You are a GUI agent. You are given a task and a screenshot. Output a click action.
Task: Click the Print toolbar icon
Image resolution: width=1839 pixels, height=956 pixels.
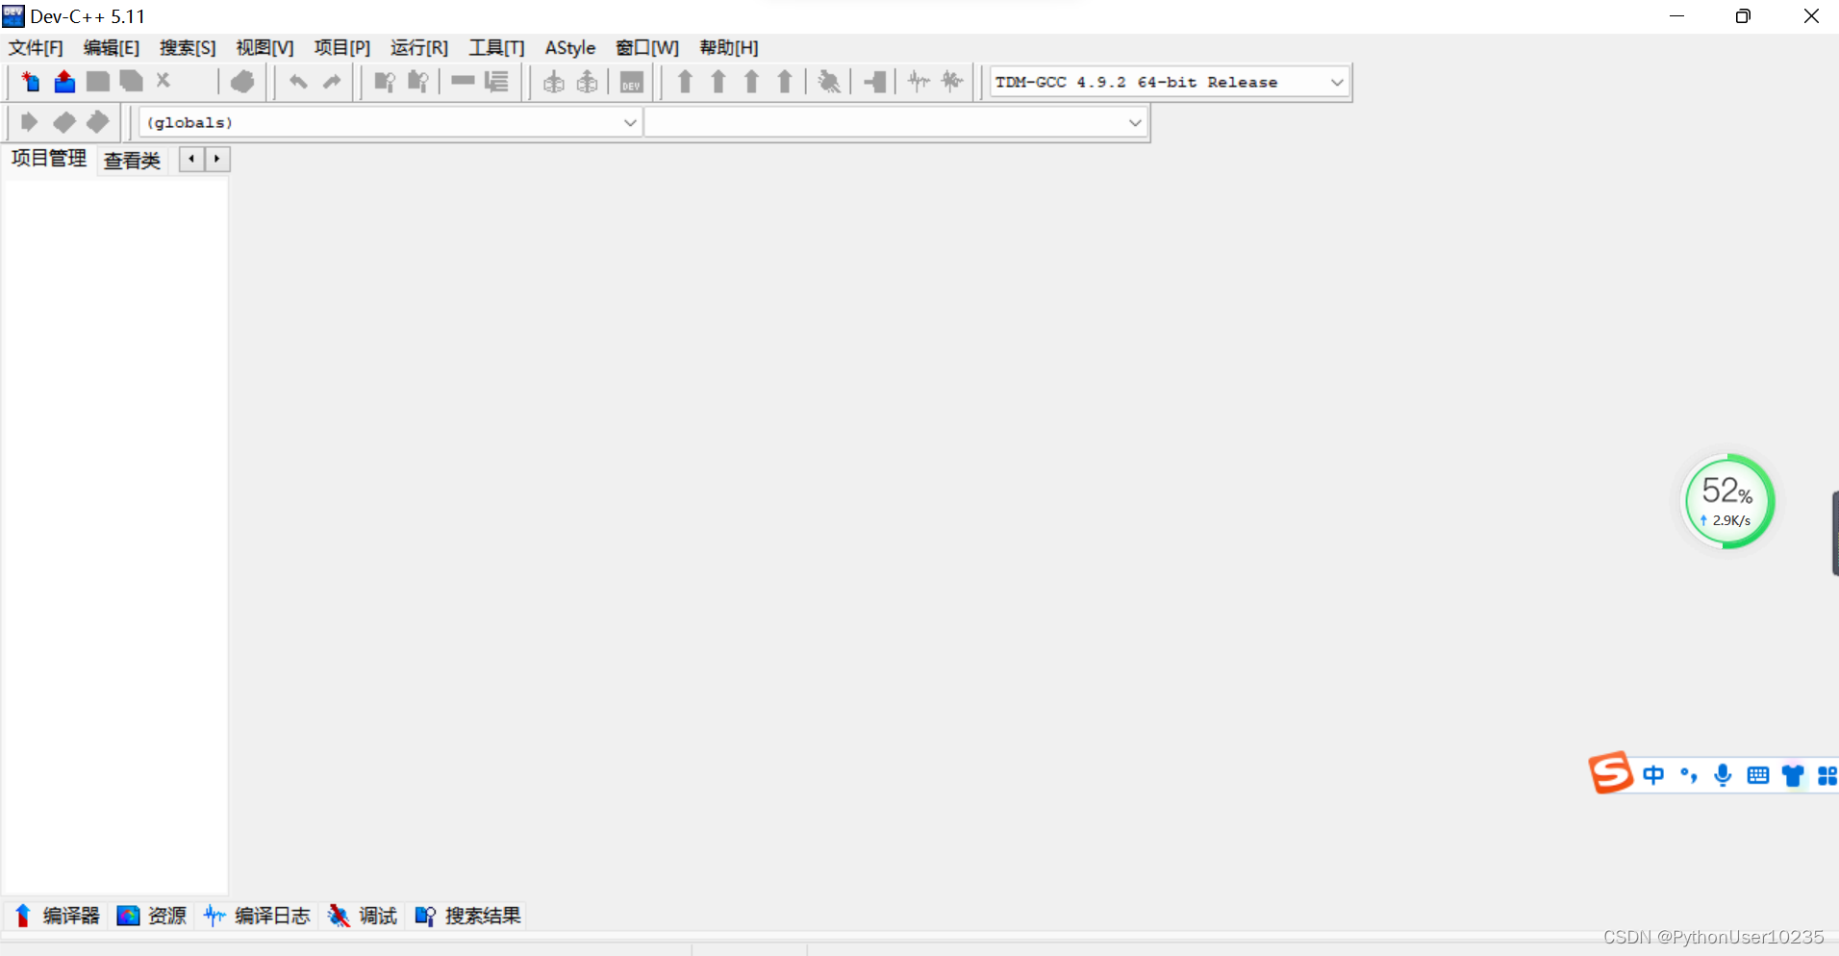tap(242, 82)
